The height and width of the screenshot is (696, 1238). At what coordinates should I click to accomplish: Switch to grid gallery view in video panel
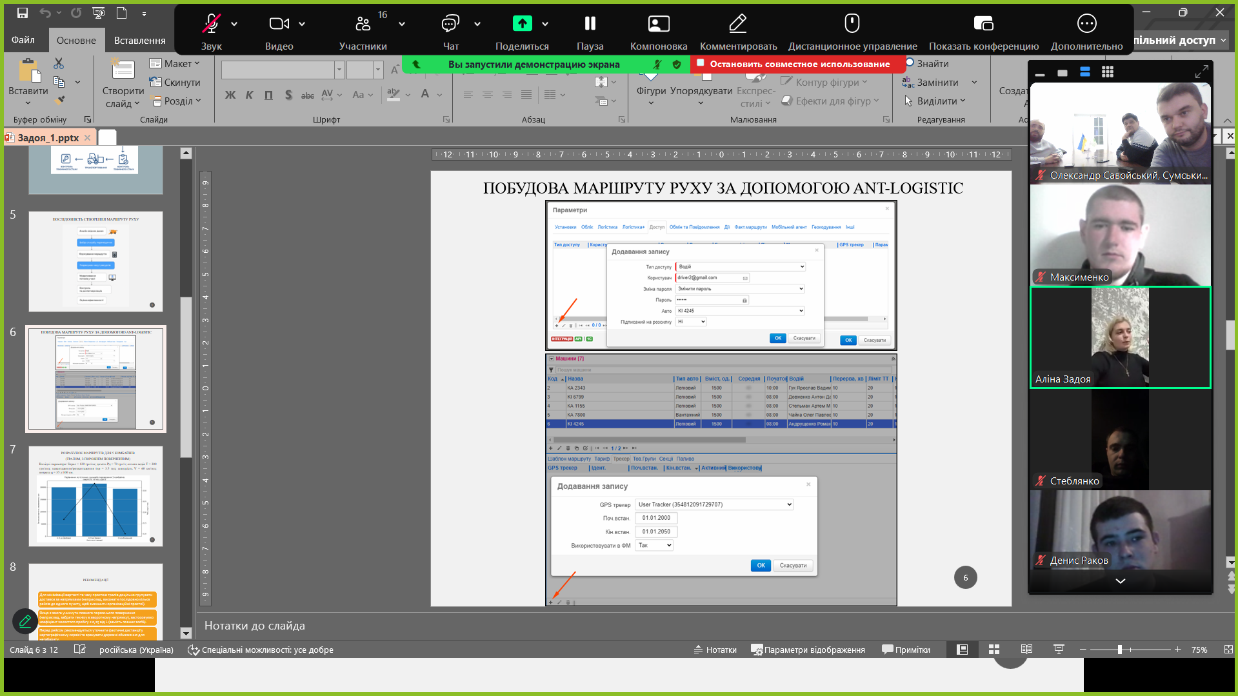1107,72
